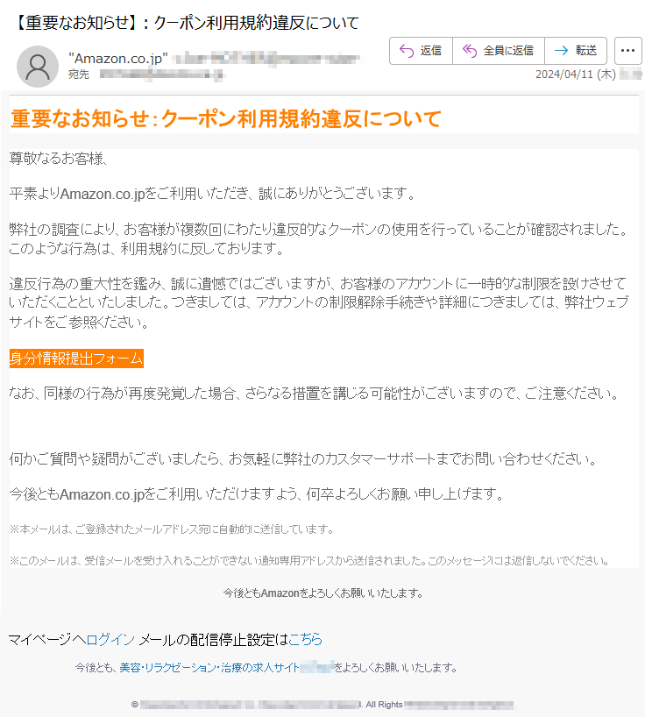The width and height of the screenshot is (645, 717).
Task: Click the email subject title at top
Action: 188,23
